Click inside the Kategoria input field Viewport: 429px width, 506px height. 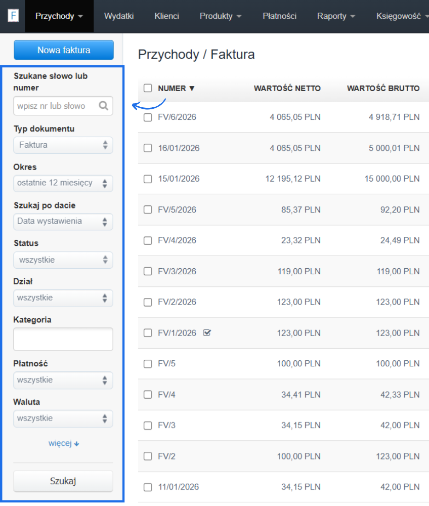[63, 339]
